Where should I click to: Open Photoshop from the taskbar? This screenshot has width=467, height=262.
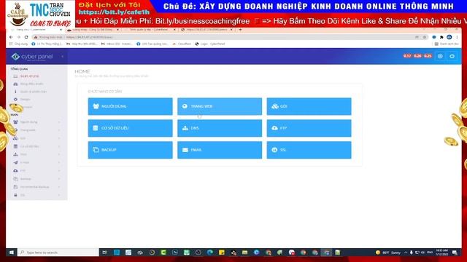tap(175, 253)
